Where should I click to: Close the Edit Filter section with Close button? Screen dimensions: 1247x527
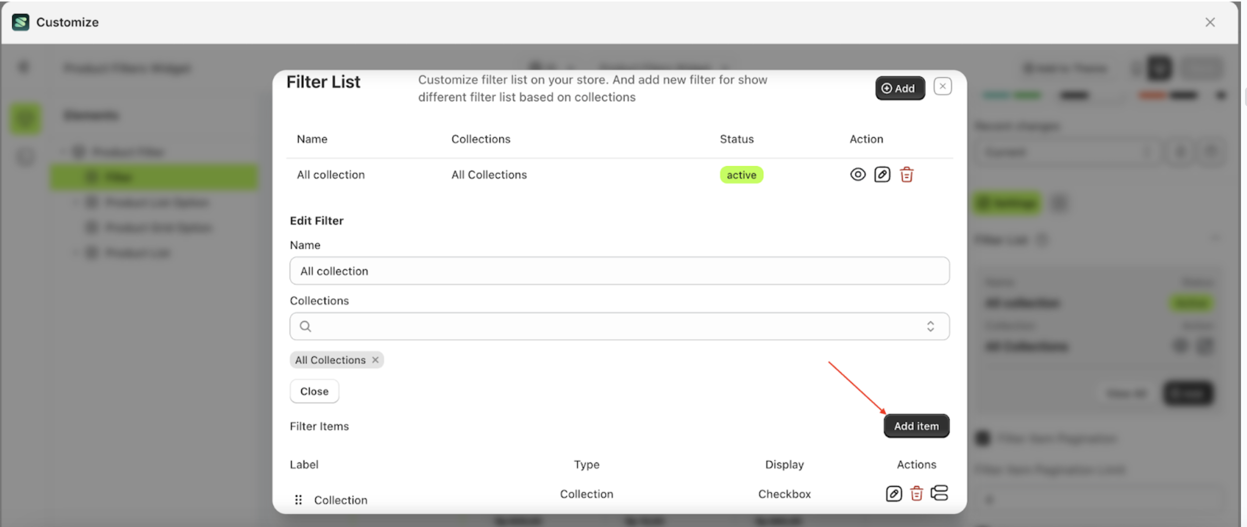pyautogui.click(x=314, y=391)
